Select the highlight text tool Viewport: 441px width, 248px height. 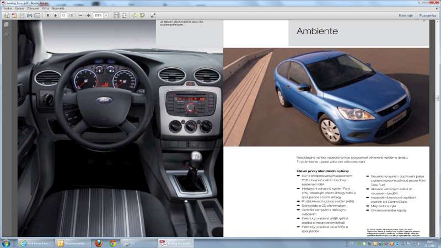pos(142,15)
